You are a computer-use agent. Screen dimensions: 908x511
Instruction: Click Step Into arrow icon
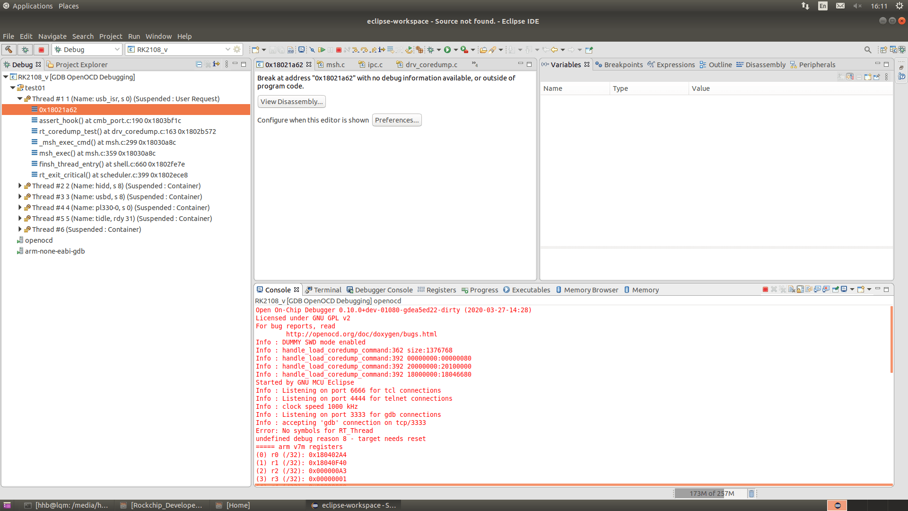coord(355,50)
